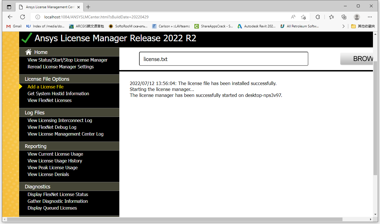Open View FlexNet Debug Log
Image resolution: width=380 pixels, height=224 pixels.
click(52, 127)
